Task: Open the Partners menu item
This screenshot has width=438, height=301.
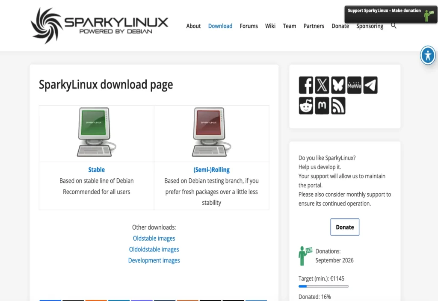Action: tap(314, 26)
